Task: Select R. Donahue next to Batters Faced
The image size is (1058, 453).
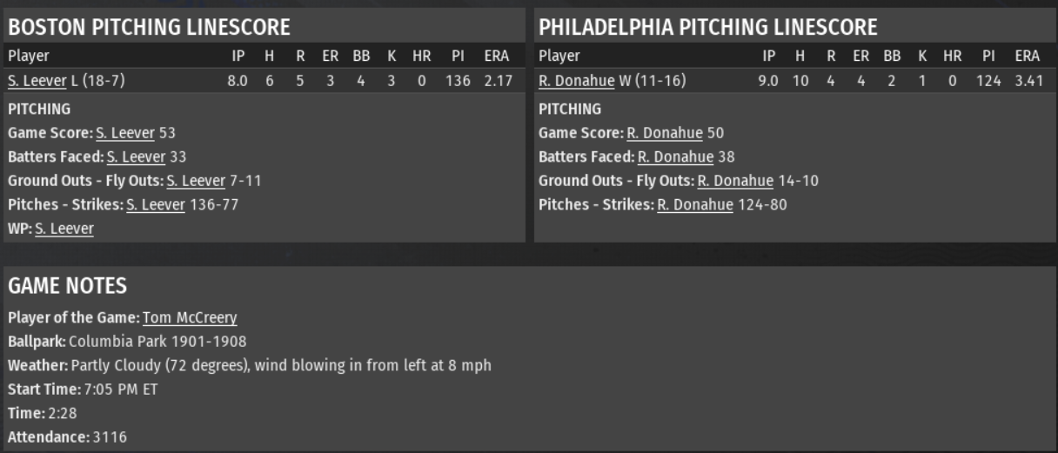Action: click(x=675, y=157)
